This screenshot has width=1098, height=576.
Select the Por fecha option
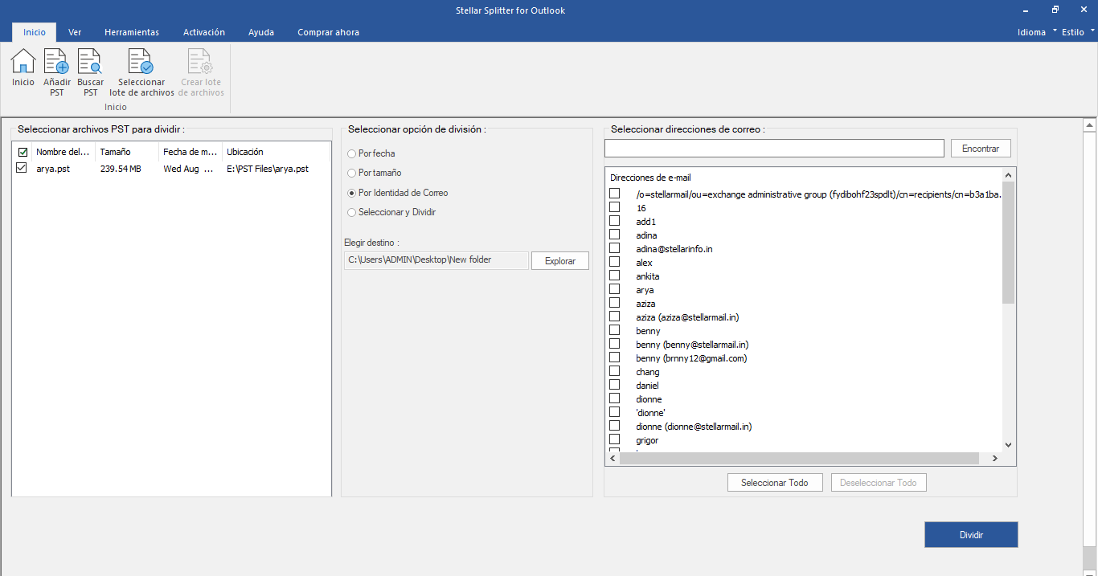352,153
